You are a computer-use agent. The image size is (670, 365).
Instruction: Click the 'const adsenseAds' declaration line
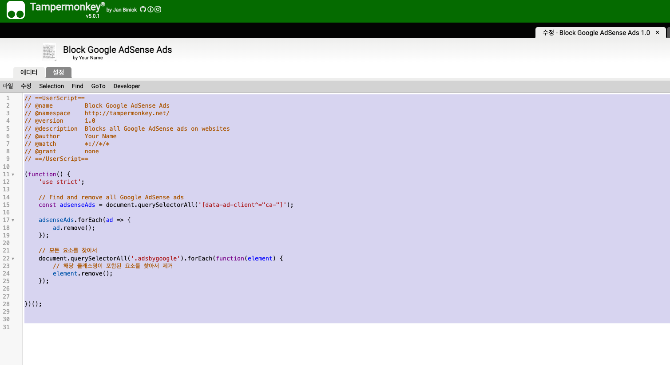pos(166,205)
